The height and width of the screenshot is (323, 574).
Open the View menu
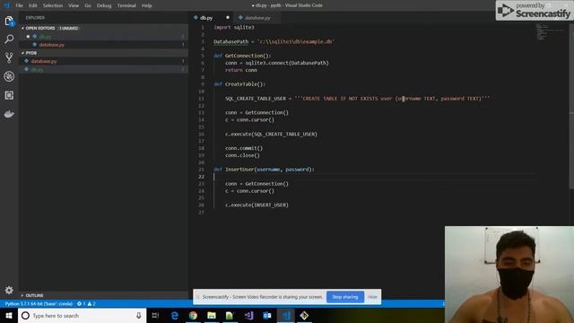point(74,5)
